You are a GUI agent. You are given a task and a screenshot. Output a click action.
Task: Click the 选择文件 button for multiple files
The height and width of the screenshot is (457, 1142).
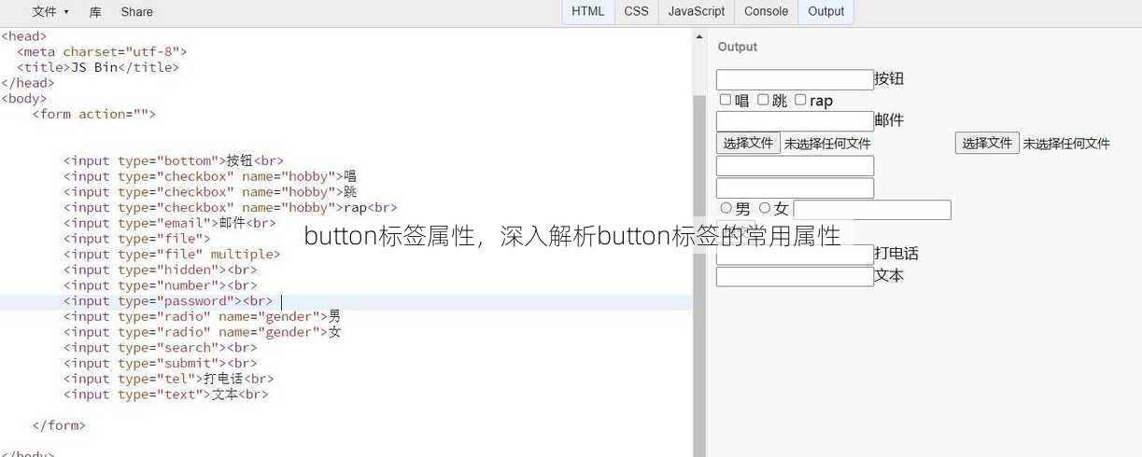(x=987, y=143)
